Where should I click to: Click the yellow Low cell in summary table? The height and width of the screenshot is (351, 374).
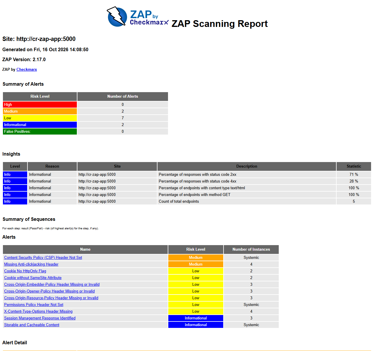40,118
